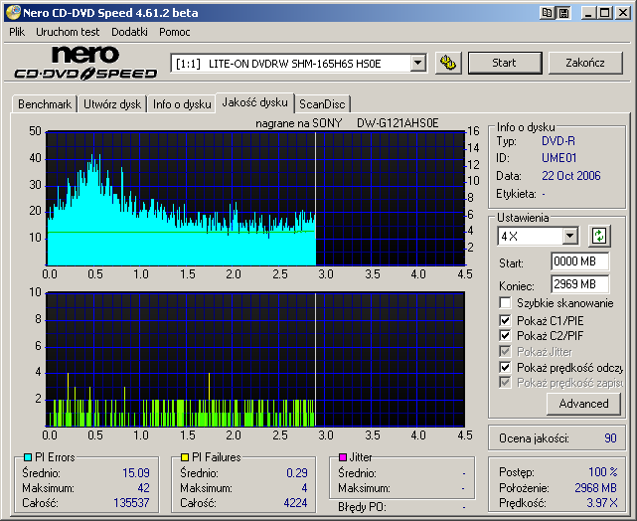Screen dimensions: 637x521
Task: Click the Błędy PO label
Action: click(362, 507)
